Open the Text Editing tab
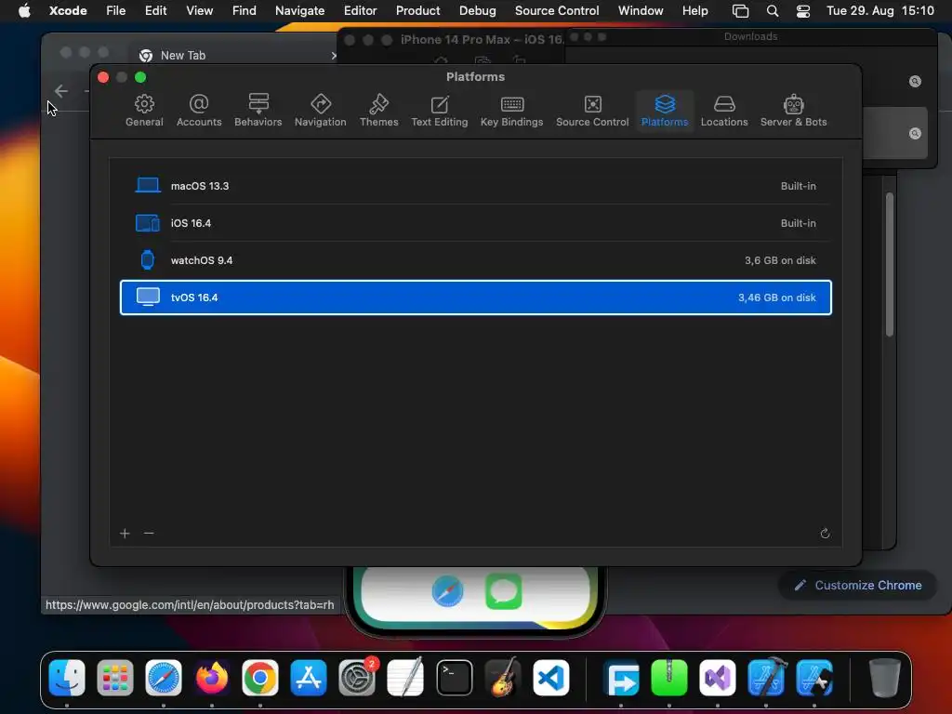The image size is (952, 714). (x=440, y=111)
